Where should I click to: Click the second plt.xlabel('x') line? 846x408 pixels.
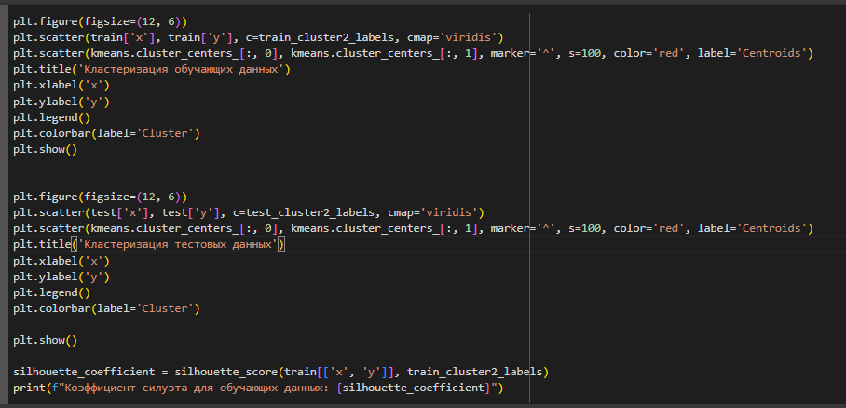[61, 261]
